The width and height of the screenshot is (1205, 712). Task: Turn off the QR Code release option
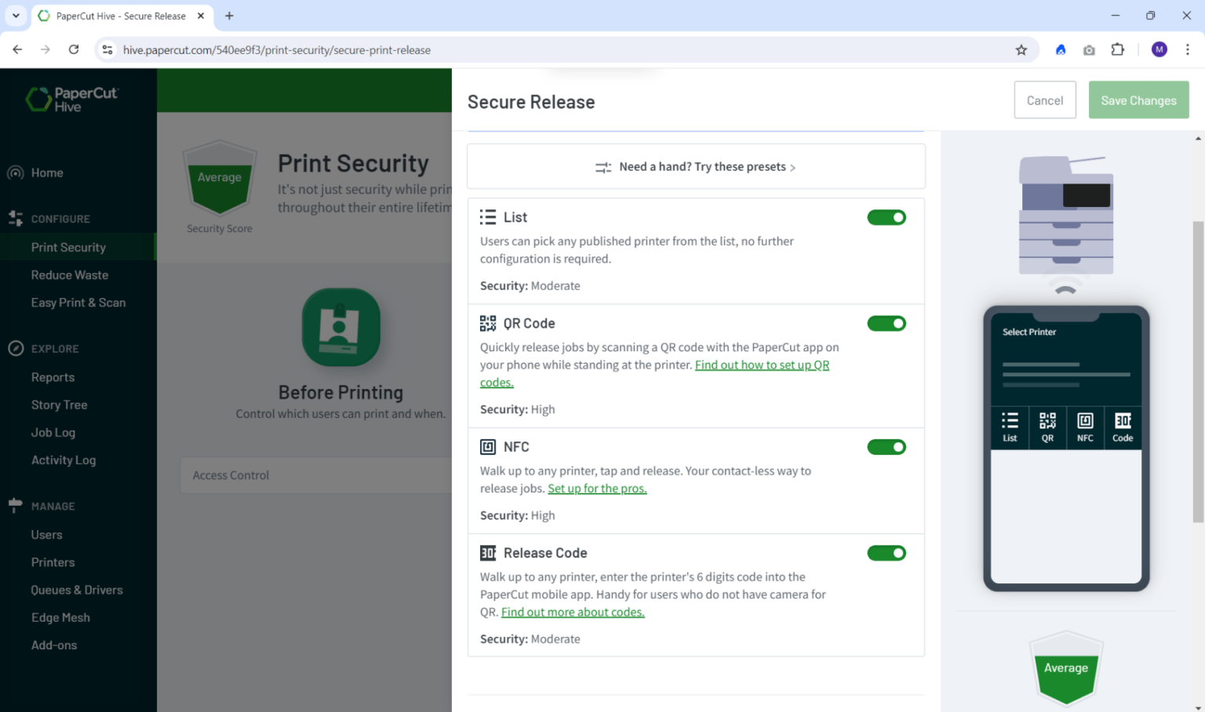pos(886,323)
